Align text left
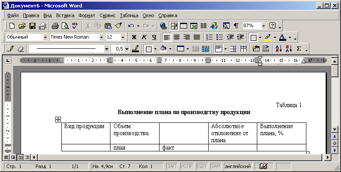Image resolution: width=341 pixels, height=172 pixels. [x=167, y=37]
